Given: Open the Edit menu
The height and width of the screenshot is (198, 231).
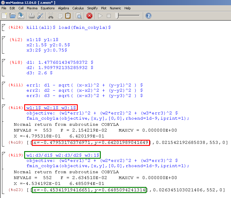Looking at the screenshot, I should coord(12,8).
